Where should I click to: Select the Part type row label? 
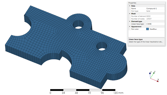pyautogui.click(x=135, y=11)
